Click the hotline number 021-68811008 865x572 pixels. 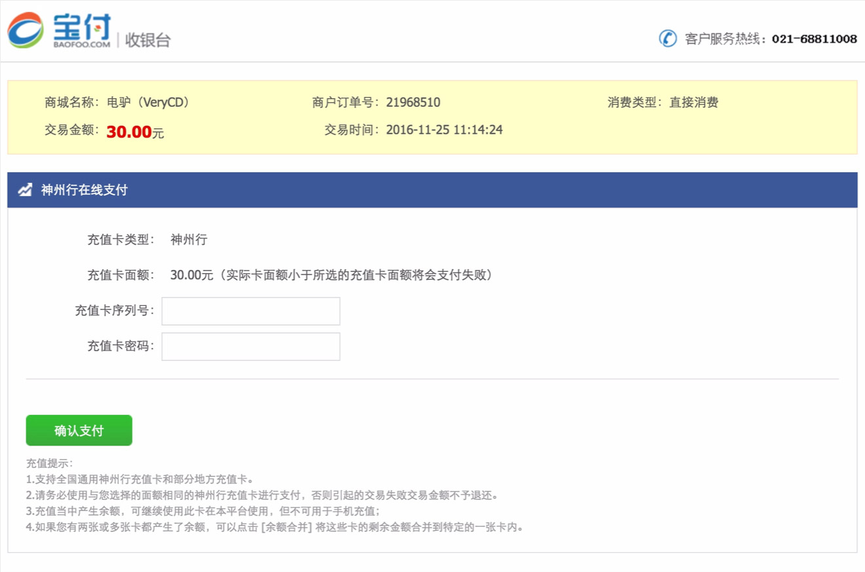pos(815,39)
